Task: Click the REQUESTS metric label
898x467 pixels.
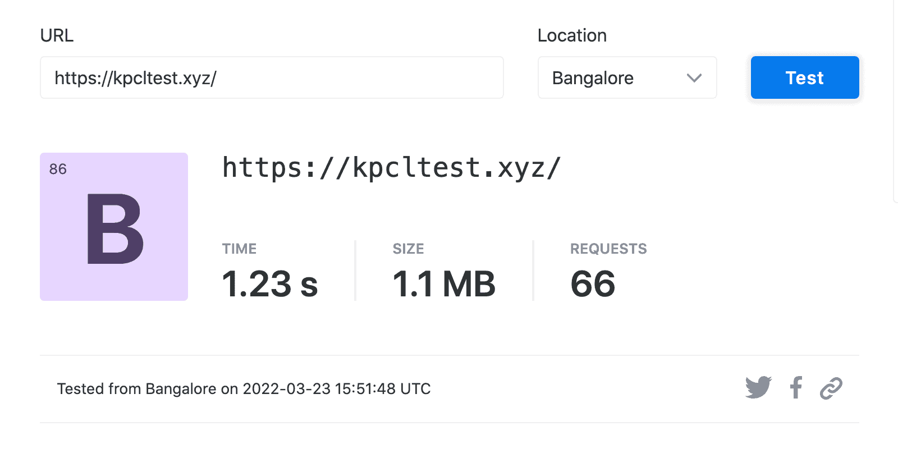Action: (608, 249)
